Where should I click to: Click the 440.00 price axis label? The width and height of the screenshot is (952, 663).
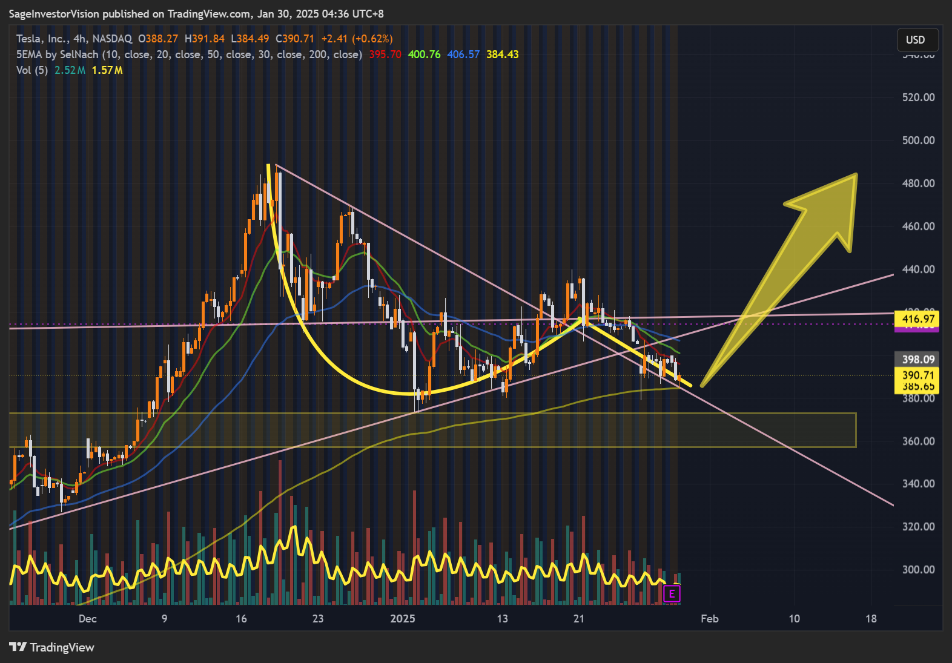tap(918, 269)
